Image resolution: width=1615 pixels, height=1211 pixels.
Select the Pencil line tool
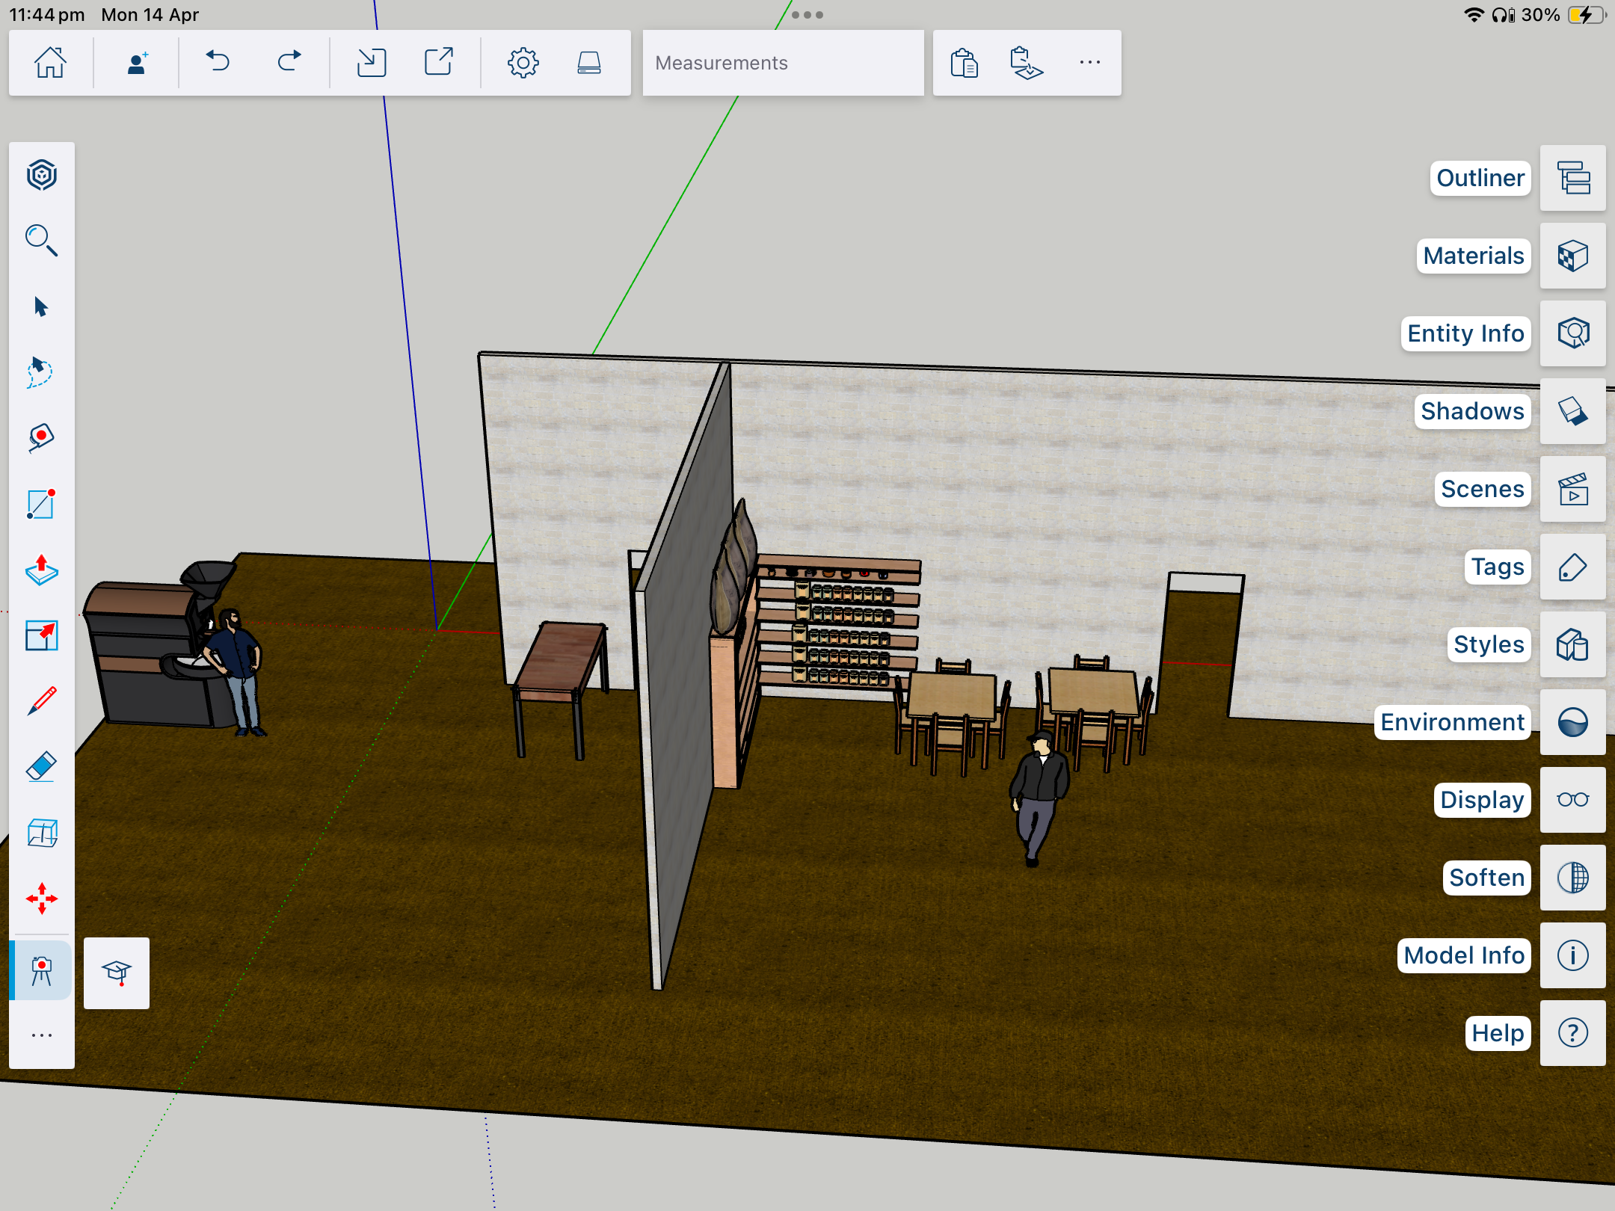tap(42, 701)
